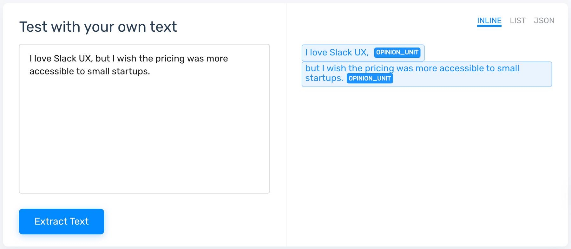
Task: Click the blank results area below extracted units
Action: pyautogui.click(x=427, y=158)
